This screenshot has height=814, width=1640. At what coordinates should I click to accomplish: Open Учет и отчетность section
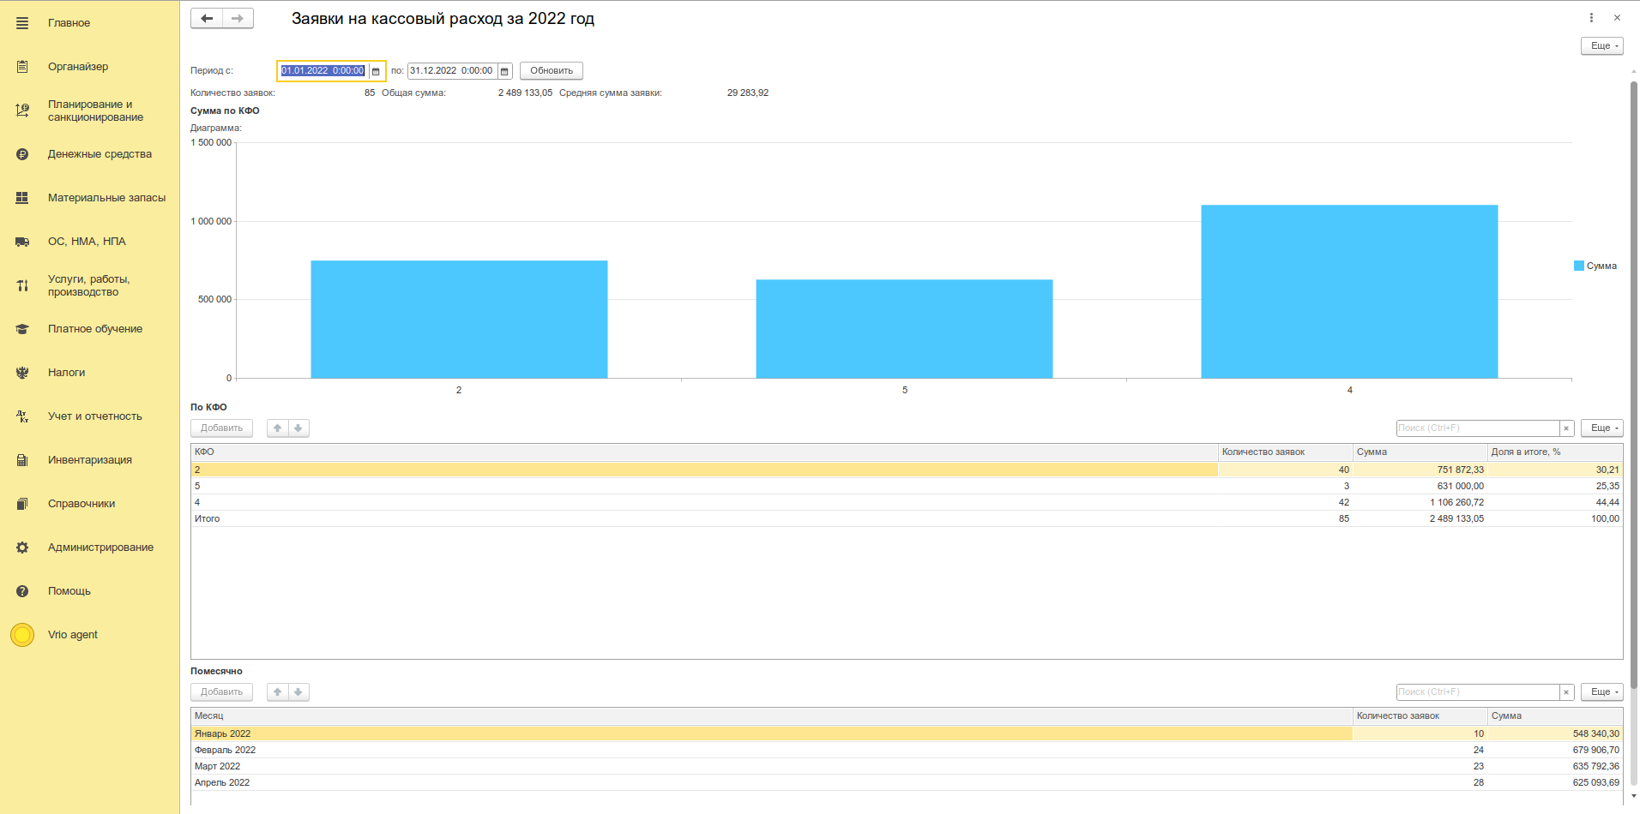click(95, 416)
